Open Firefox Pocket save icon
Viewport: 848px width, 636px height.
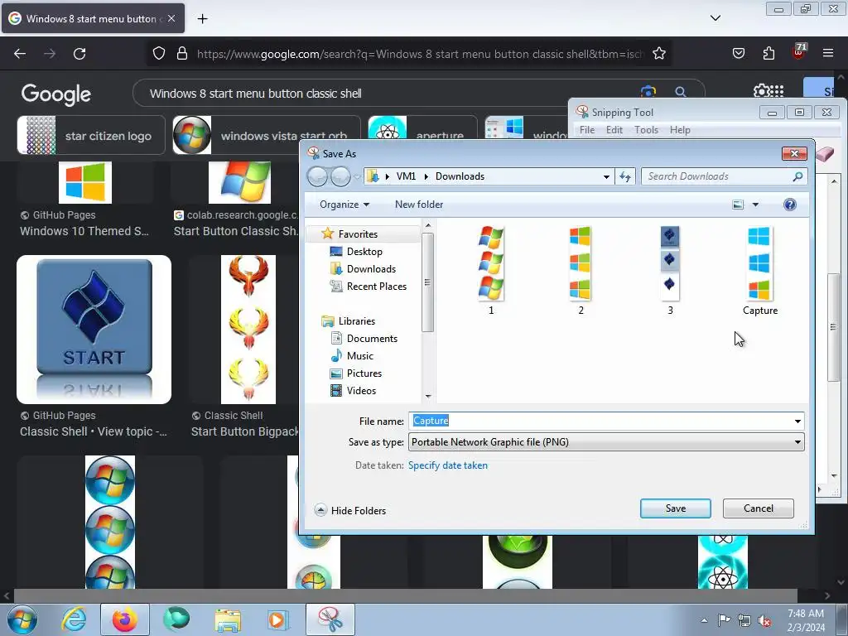(738, 54)
